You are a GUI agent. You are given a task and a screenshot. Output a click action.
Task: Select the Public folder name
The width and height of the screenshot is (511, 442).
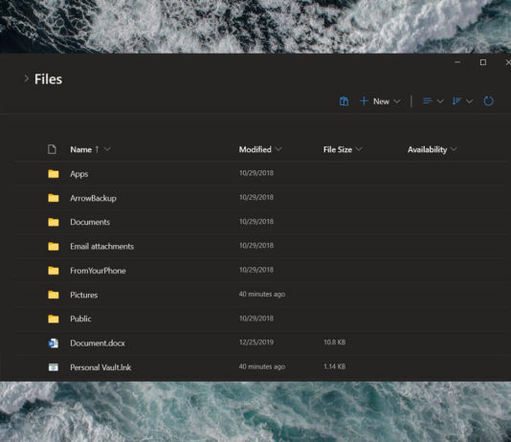(x=80, y=319)
